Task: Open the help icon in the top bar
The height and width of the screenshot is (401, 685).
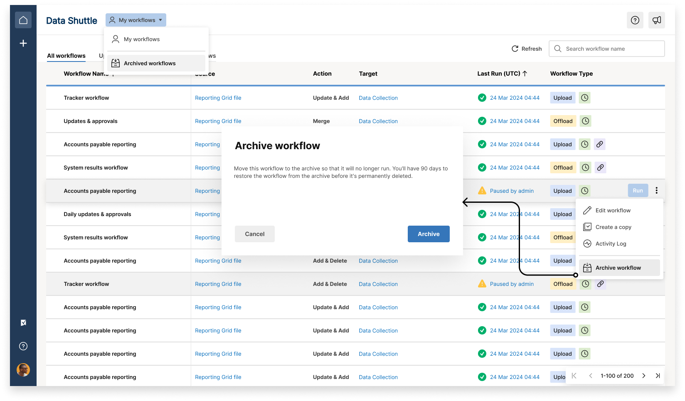Action: coord(635,20)
